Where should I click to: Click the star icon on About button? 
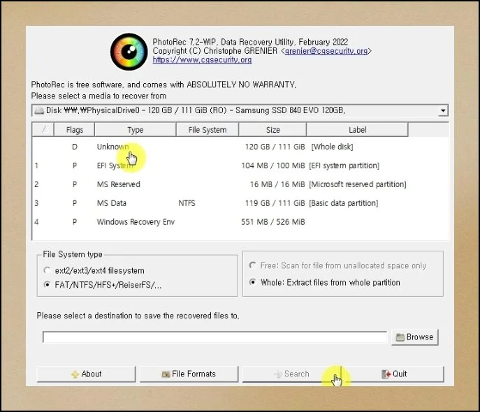75,374
